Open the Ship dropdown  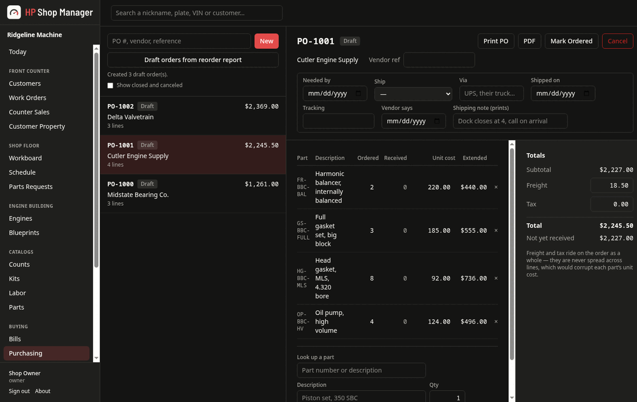(x=413, y=94)
